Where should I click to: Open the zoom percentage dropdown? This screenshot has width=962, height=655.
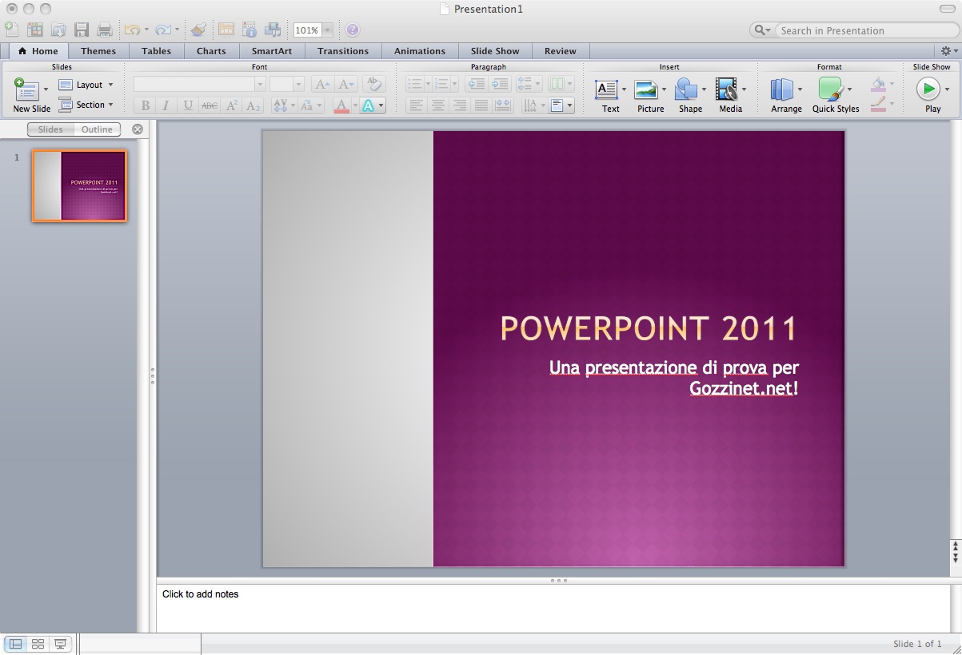pyautogui.click(x=327, y=30)
